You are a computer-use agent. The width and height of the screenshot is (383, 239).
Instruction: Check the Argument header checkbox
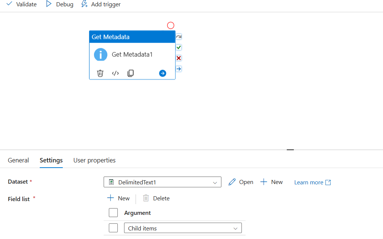[113, 213]
